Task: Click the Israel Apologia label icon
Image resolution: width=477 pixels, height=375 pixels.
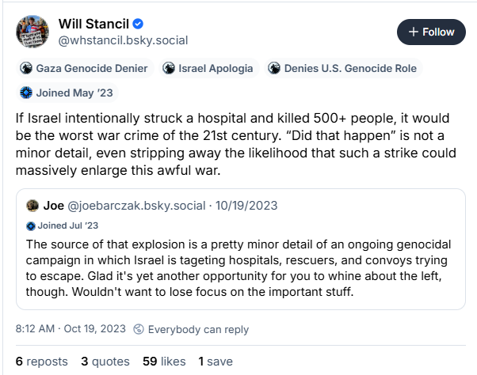Action: tap(169, 68)
